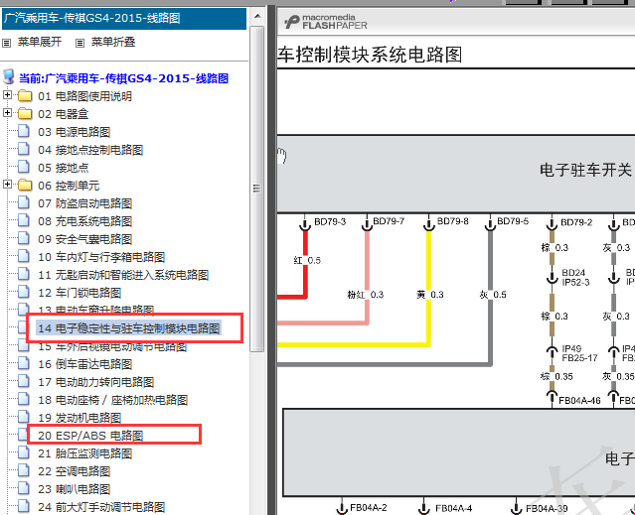
Task: Click the page icon beside 23 喇叭电路图
Action: (24, 488)
